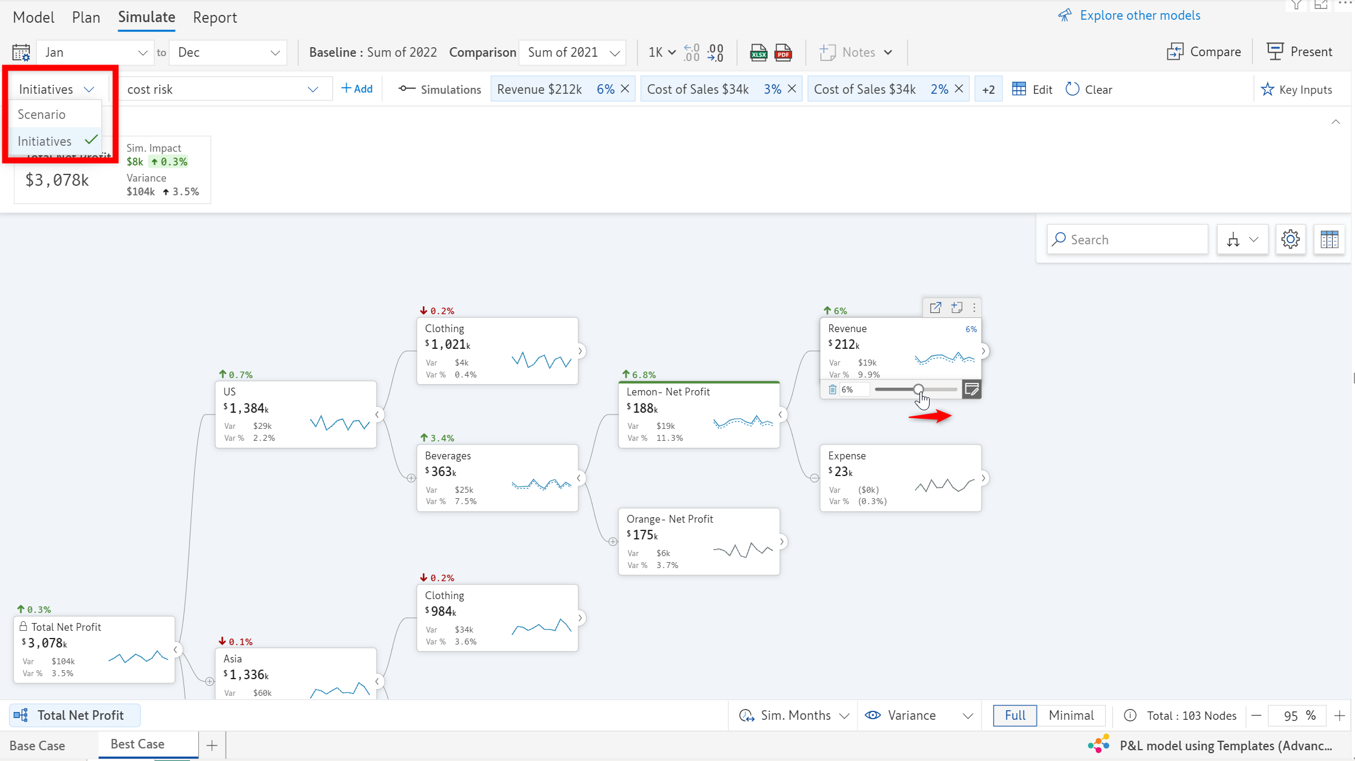Select Scenario from the open list
This screenshot has height=761, width=1355.
42,114
